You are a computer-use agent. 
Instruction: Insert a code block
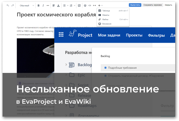(90, 5)
